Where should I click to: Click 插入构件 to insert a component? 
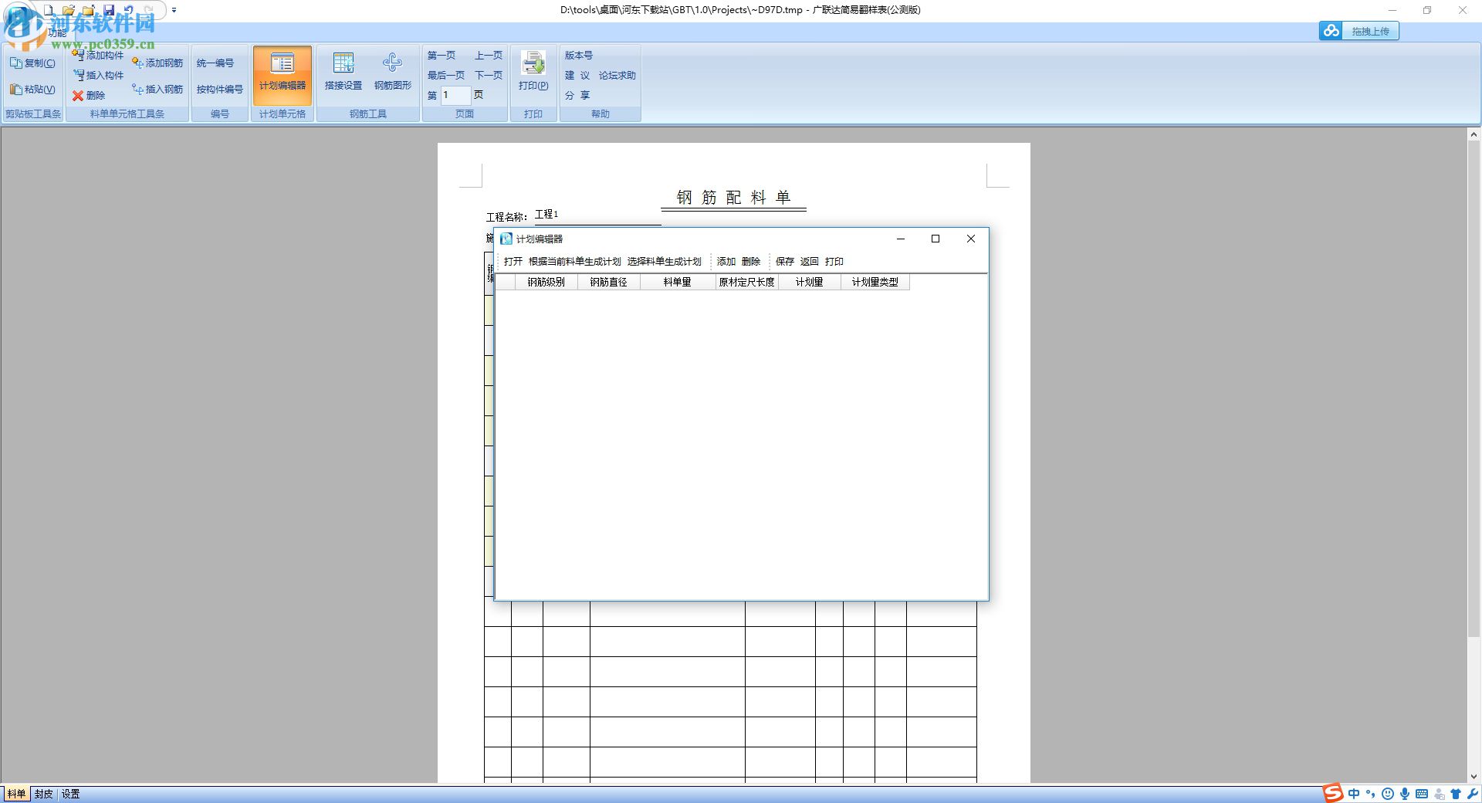click(x=98, y=75)
